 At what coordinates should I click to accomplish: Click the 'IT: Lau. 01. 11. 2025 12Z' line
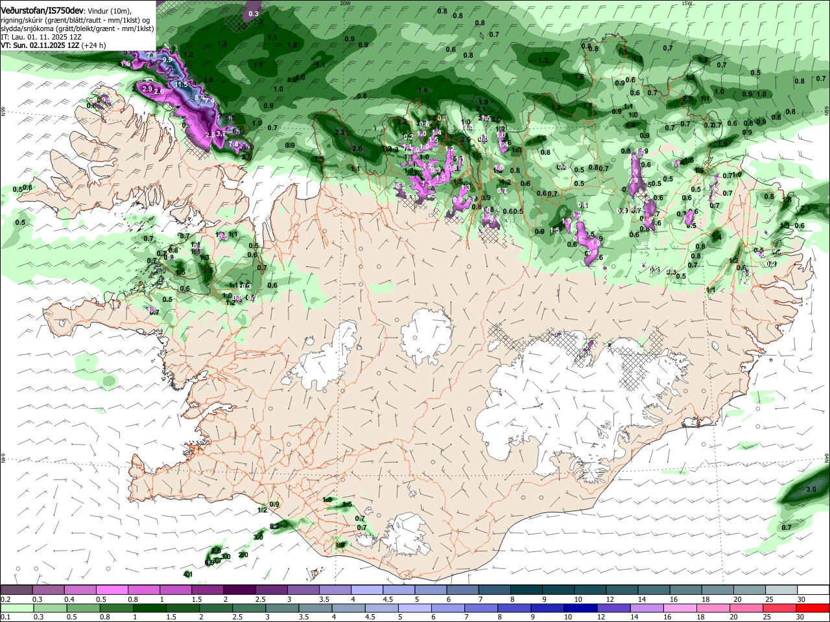[x=41, y=38]
